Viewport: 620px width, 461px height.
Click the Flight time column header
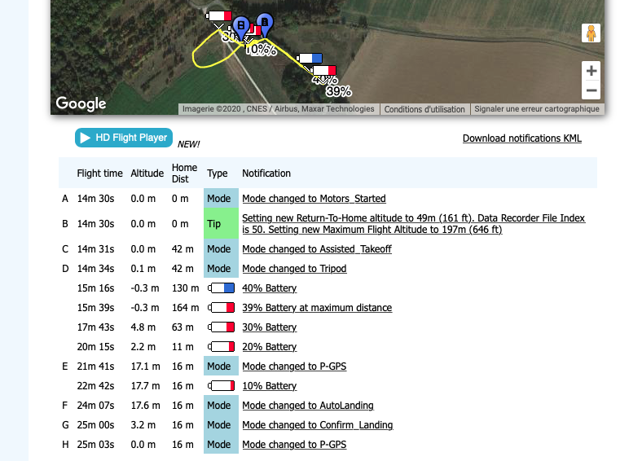(x=99, y=173)
